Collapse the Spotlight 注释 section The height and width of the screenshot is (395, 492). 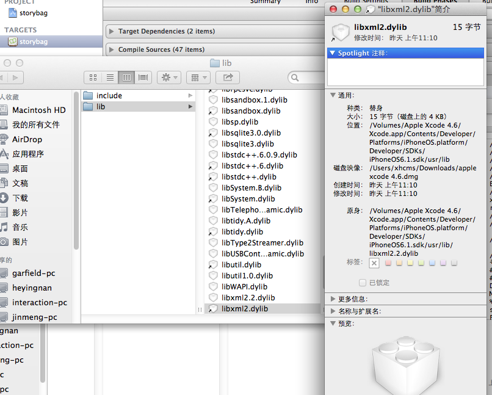333,53
